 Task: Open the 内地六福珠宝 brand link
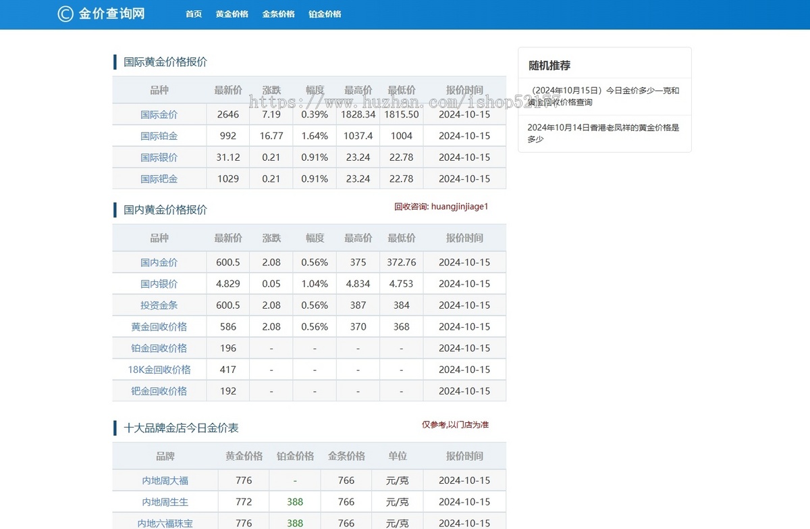(x=165, y=524)
